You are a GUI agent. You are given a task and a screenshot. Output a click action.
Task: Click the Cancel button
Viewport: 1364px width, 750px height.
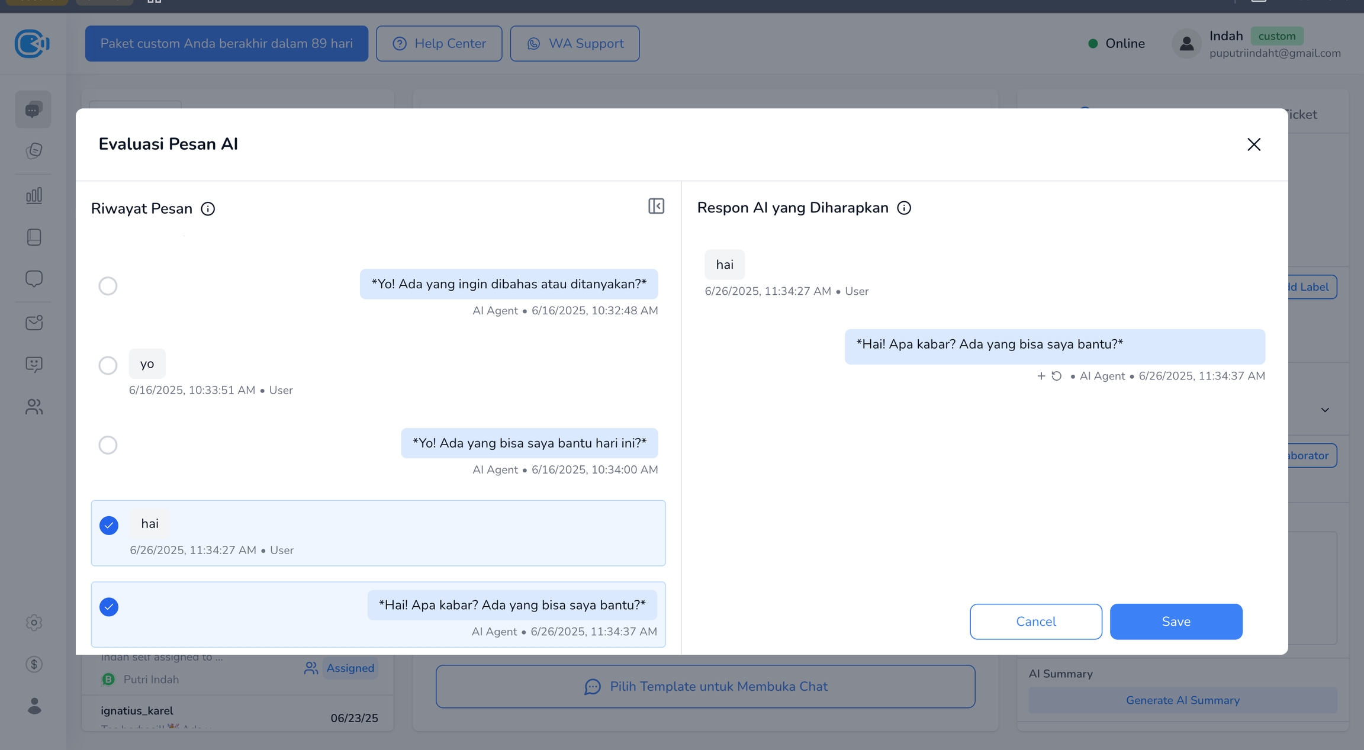pos(1035,622)
